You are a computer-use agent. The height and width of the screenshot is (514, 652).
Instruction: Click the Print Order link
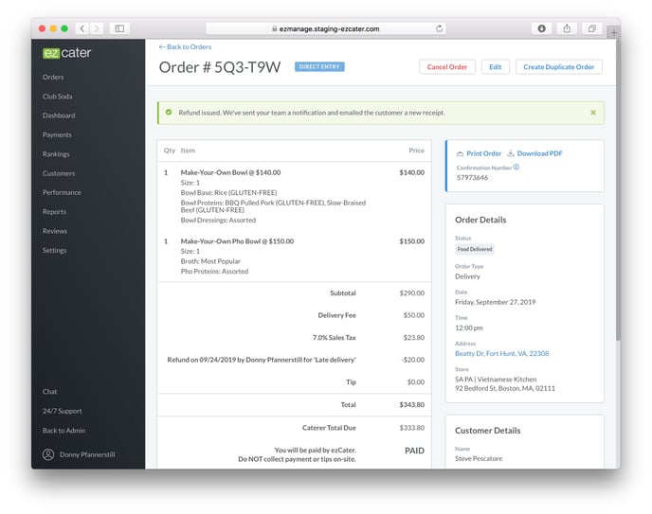484,153
